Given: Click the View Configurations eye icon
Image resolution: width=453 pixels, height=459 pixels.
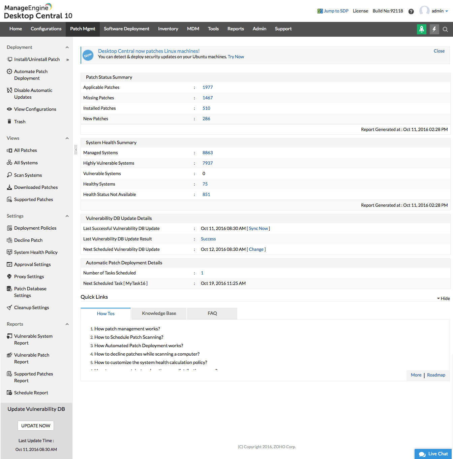Looking at the screenshot, I should point(9,109).
